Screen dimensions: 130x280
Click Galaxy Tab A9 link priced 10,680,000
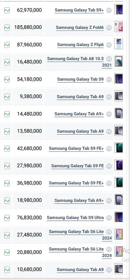80,269
